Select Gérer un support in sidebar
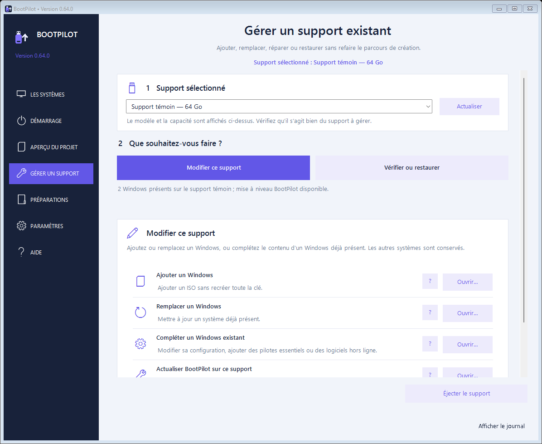Viewport: 542px width, 444px height. pos(51,173)
